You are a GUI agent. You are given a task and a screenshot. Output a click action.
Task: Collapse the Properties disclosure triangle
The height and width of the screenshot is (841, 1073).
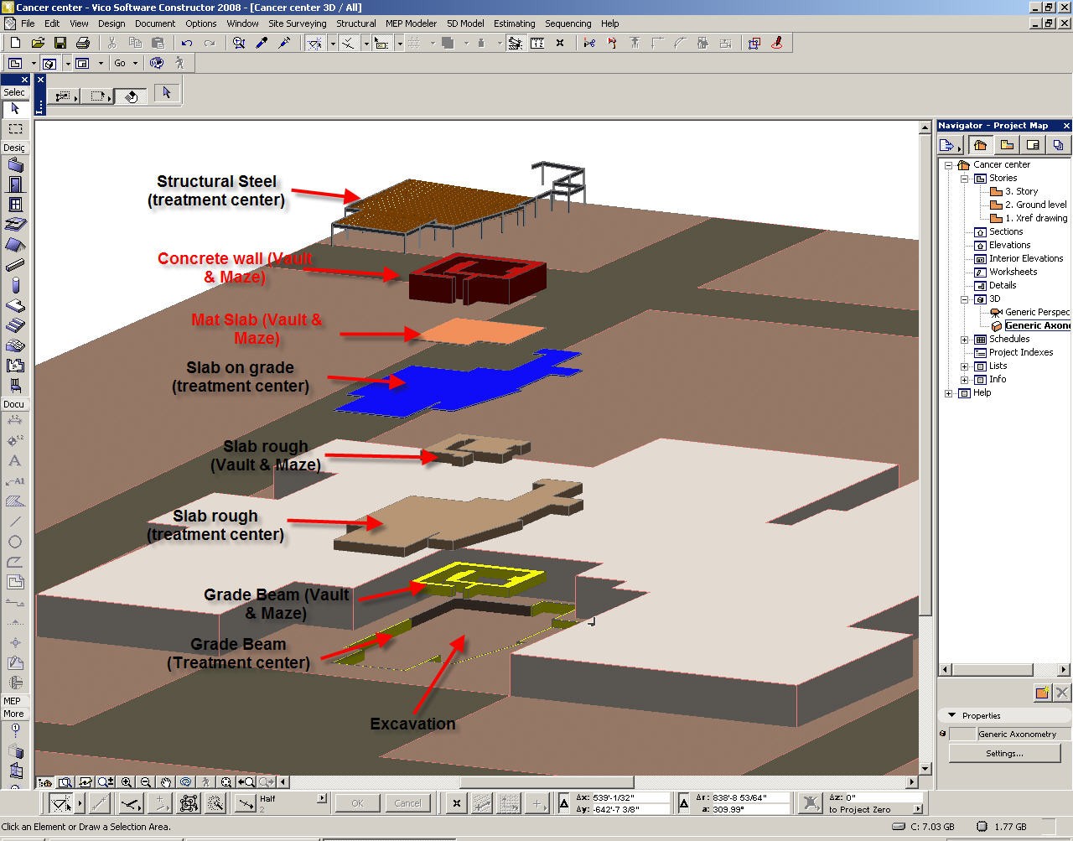coord(951,715)
